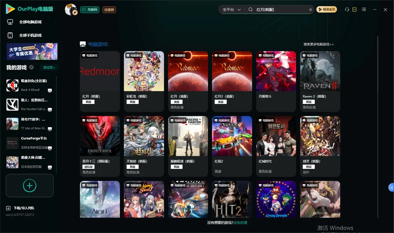Open the 全部手机游戏 sidebar section
394x233 pixels.
(x=24, y=35)
